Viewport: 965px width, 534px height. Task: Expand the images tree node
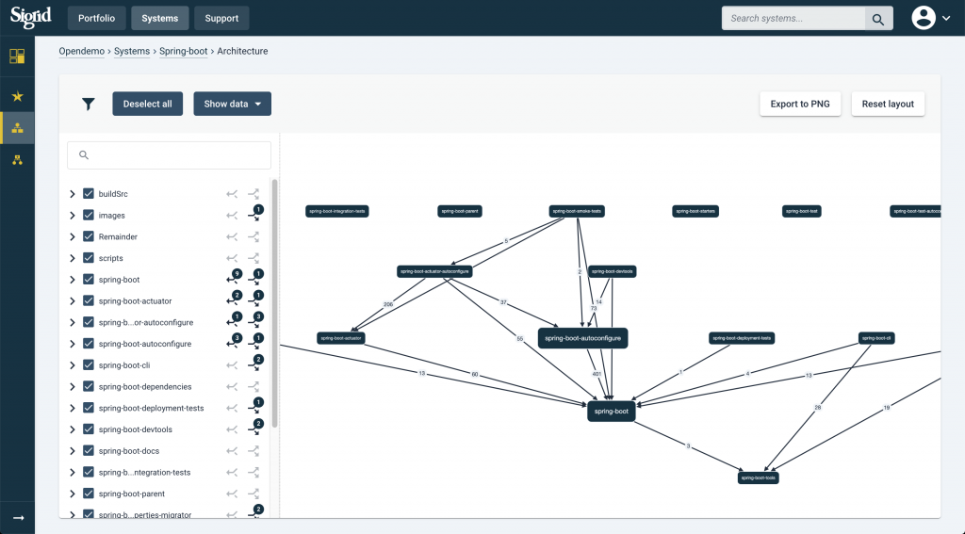[x=72, y=216]
